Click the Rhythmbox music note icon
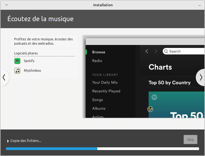The image size is (205, 156). (x=17, y=71)
